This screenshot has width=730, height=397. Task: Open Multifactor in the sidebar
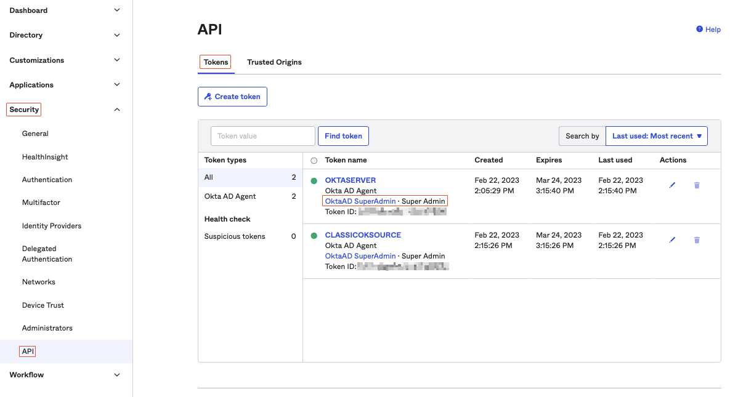41,203
